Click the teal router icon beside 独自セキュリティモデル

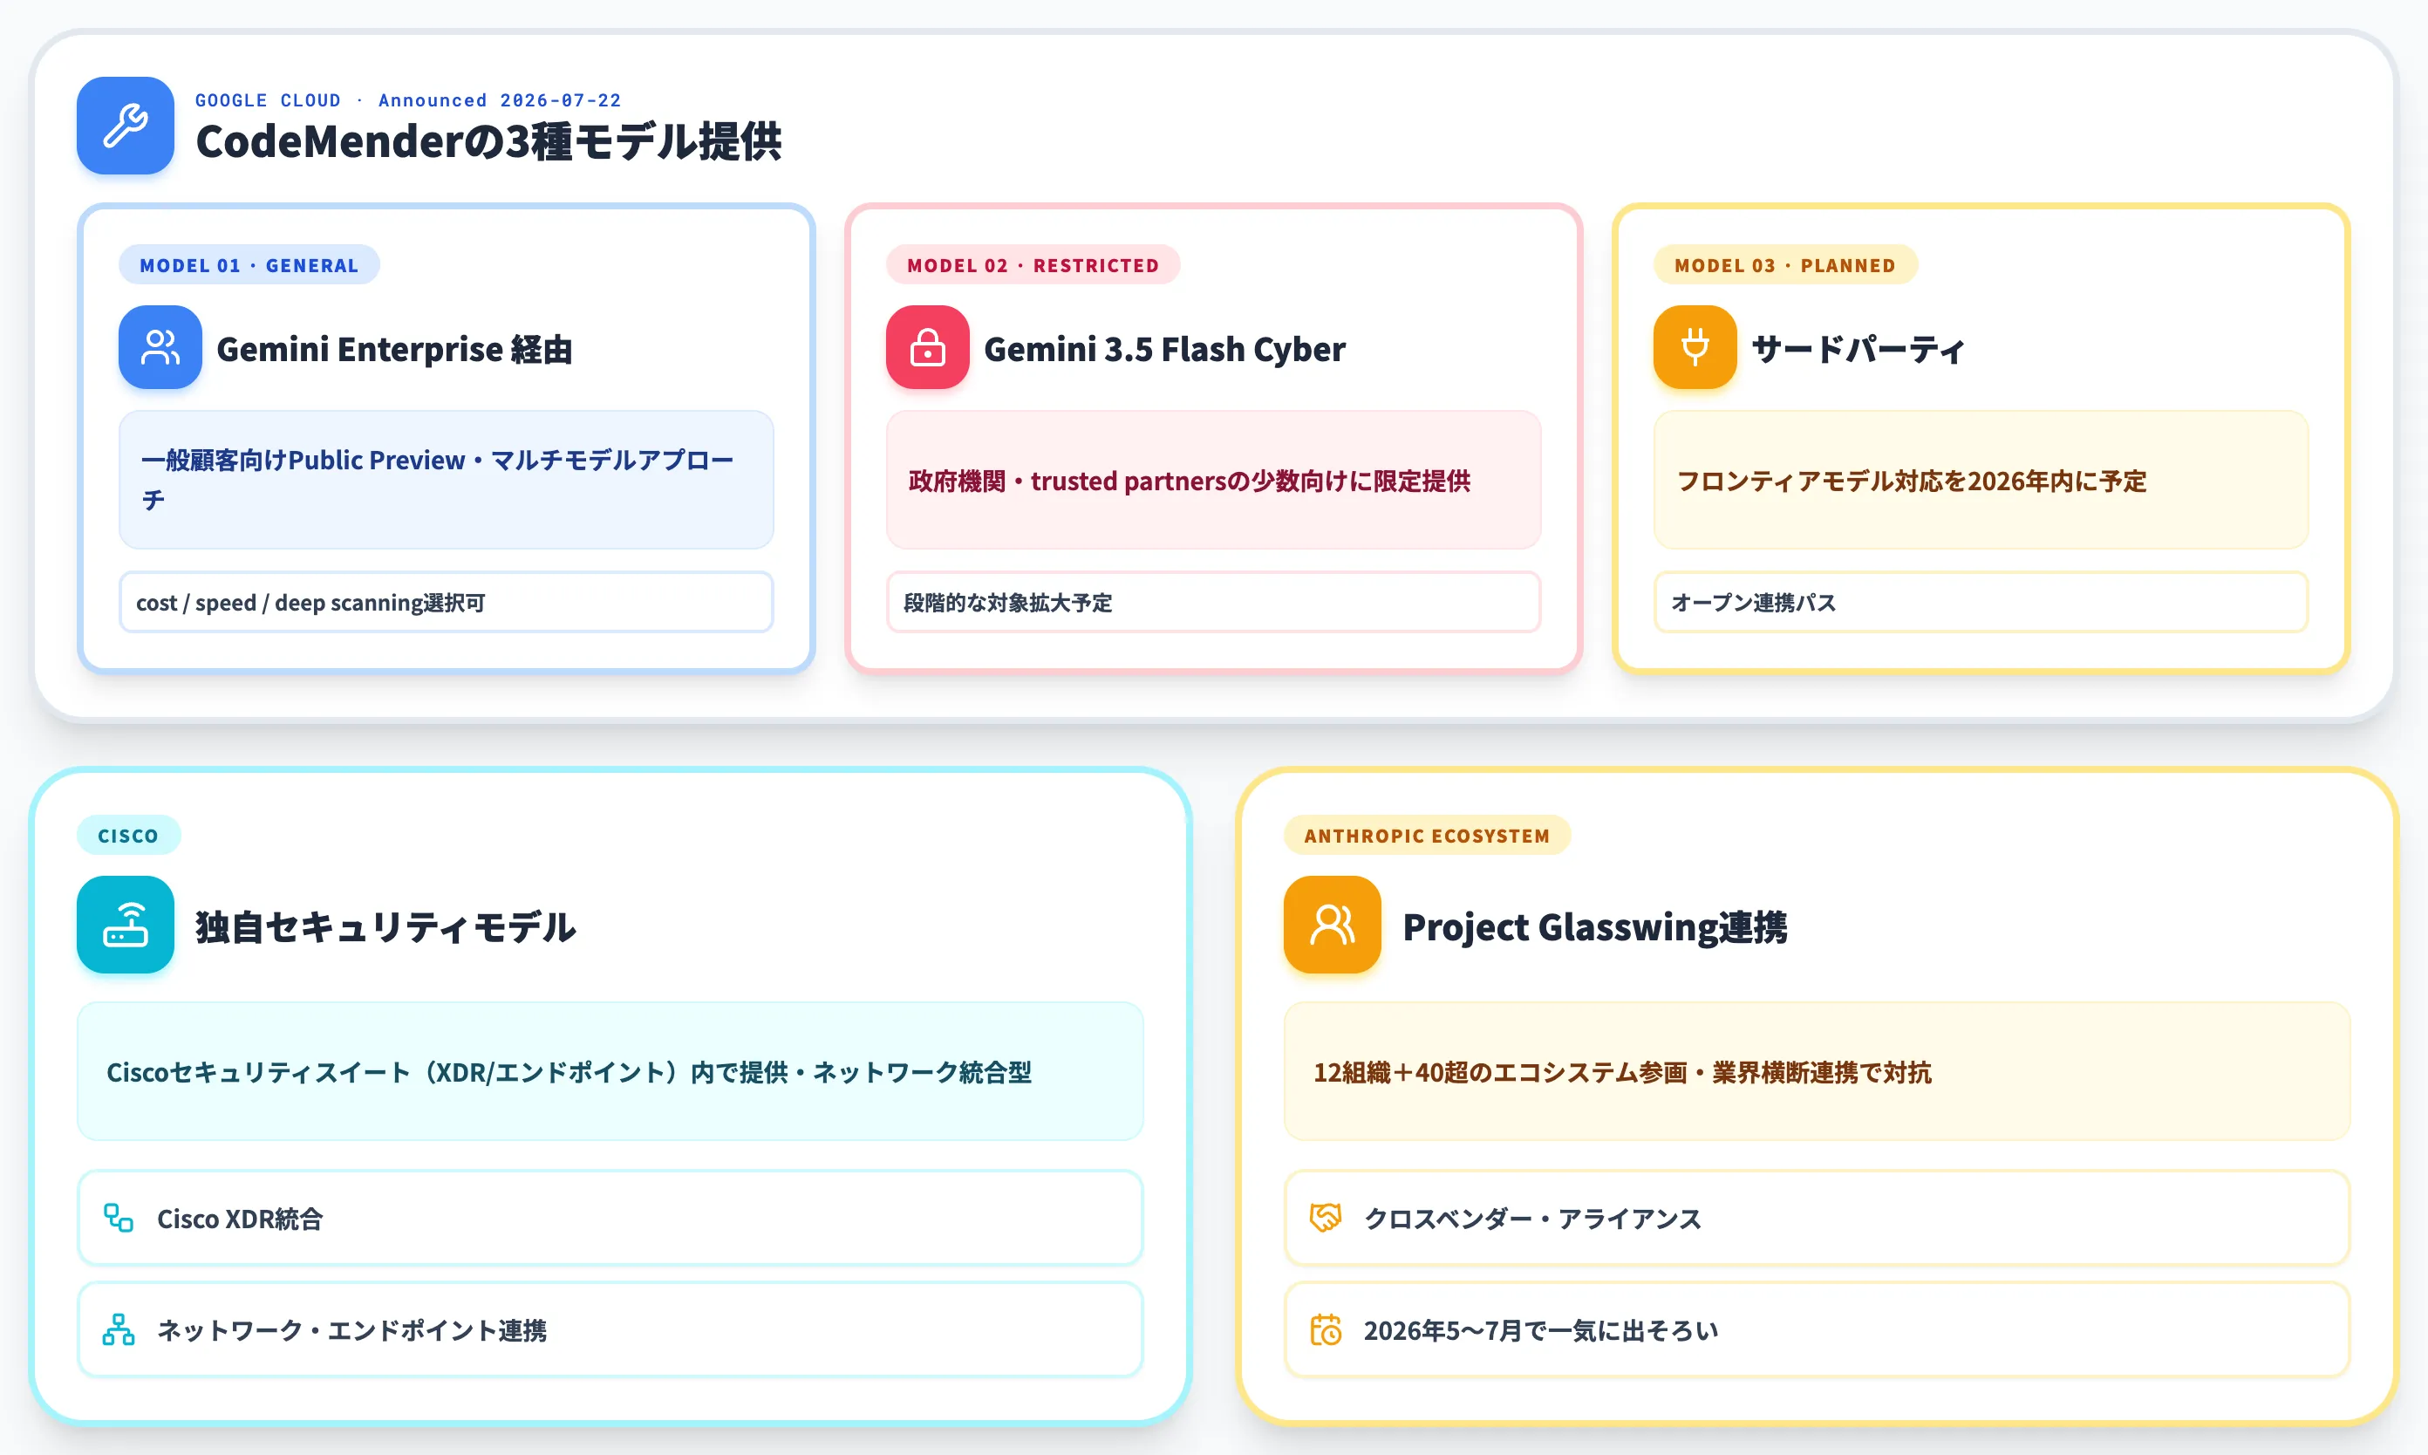point(126,925)
